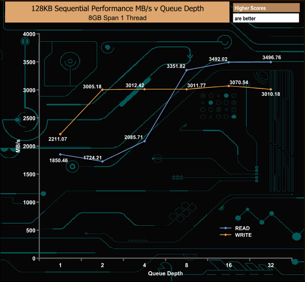This screenshot has width=305, height=282.
Task: Click the READ data point at queue depth 1
Action: [x=61, y=154]
